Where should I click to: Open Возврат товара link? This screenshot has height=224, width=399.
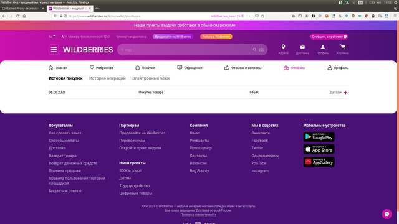pos(62,156)
